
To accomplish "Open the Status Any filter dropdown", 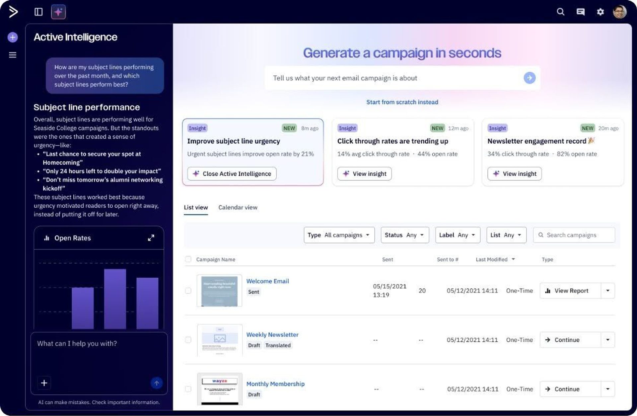I will (x=404, y=235).
